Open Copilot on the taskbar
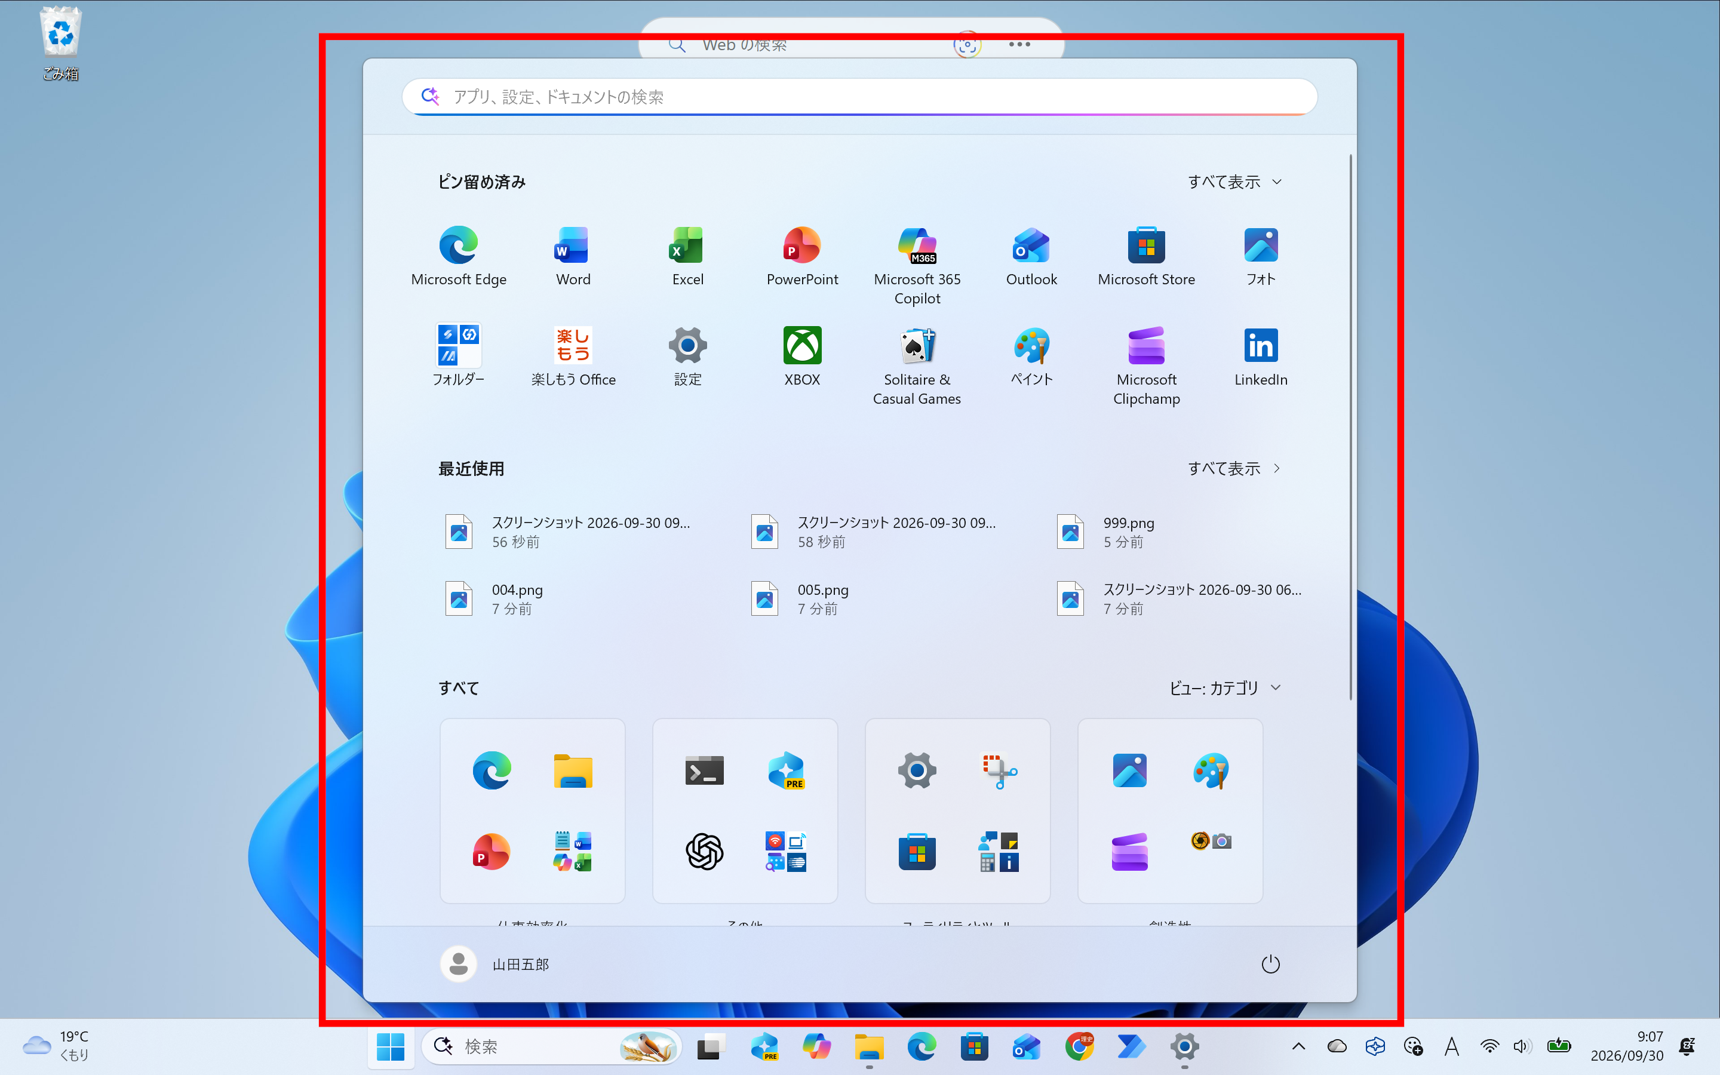This screenshot has width=1720, height=1075. [x=816, y=1046]
